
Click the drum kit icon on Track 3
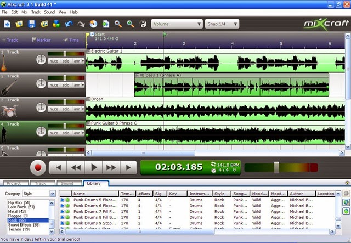(9, 111)
